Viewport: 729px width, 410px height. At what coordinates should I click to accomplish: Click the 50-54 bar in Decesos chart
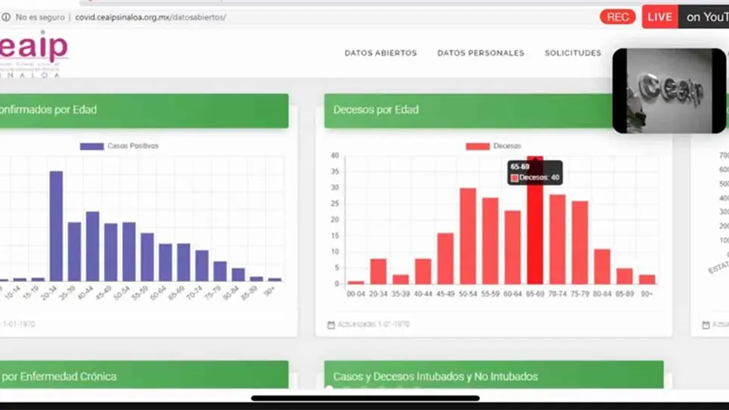pyautogui.click(x=468, y=236)
